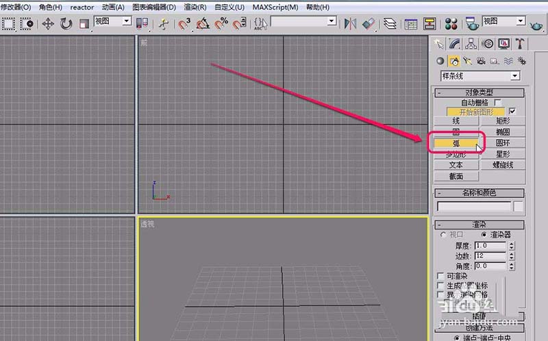Click the 截面 shape button
This screenshot has width=548, height=341.
click(x=456, y=176)
